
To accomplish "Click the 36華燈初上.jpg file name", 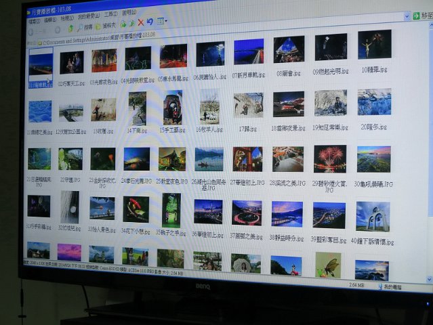I will (207, 234).
